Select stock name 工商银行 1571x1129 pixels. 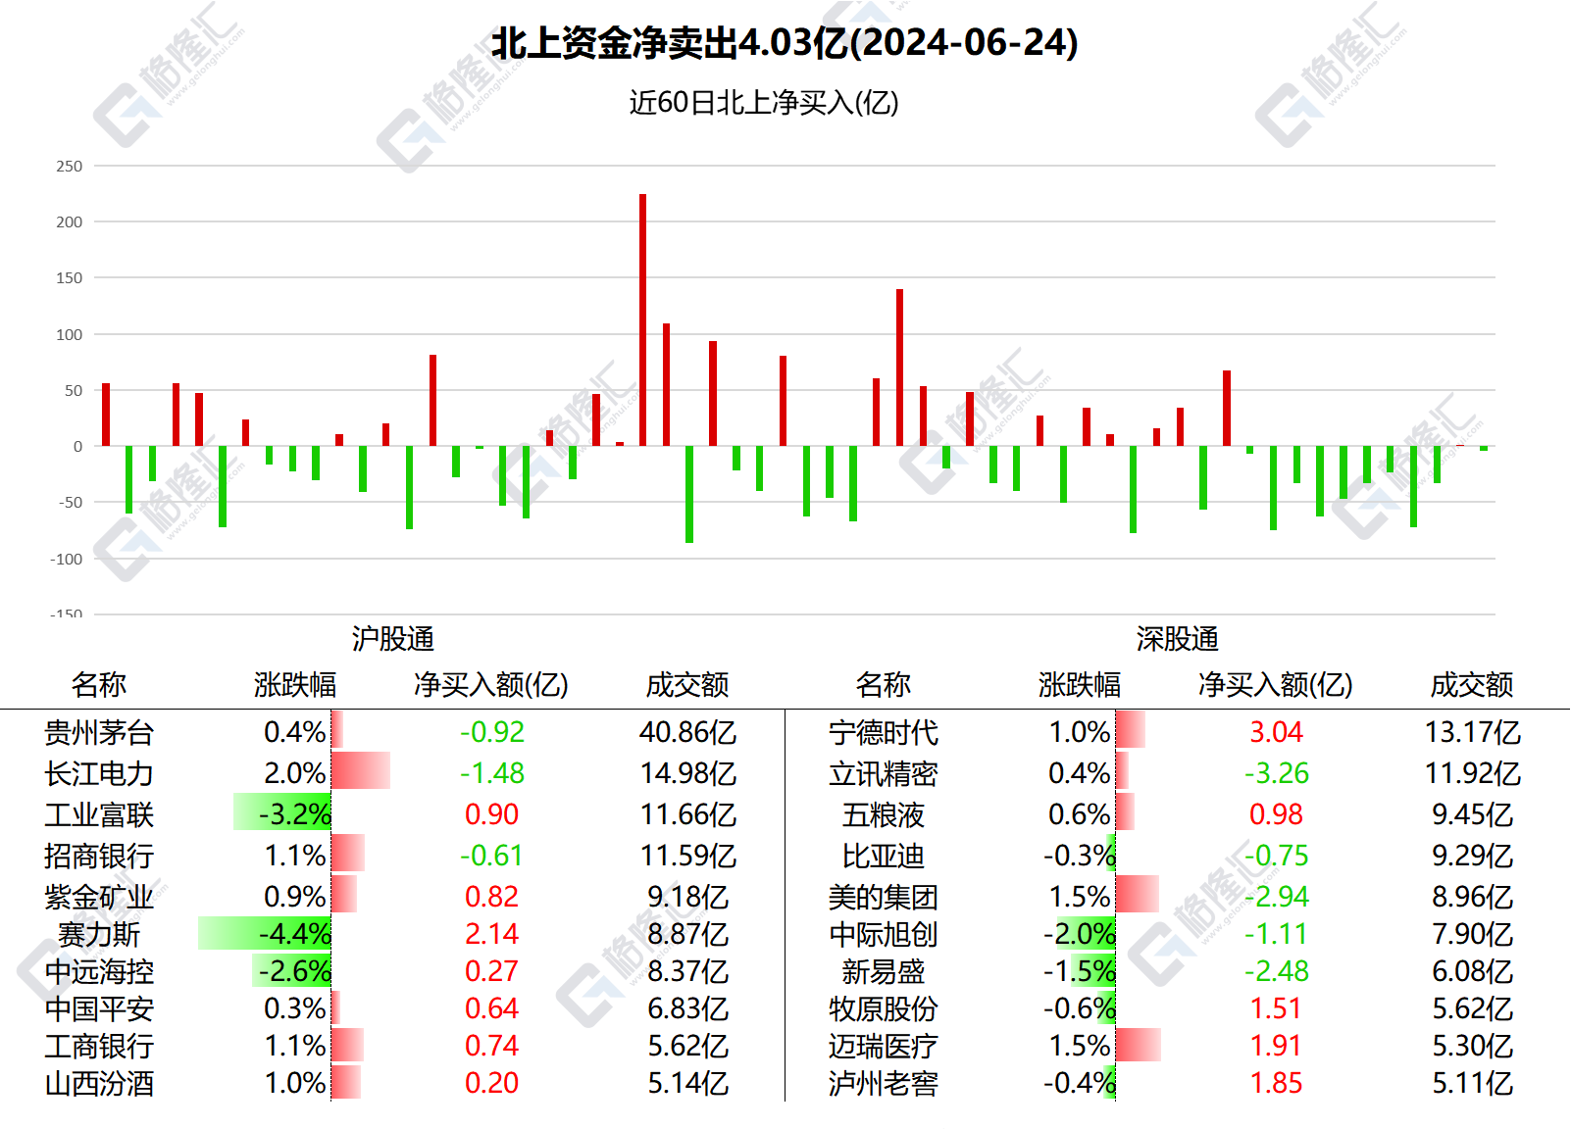tap(99, 1046)
